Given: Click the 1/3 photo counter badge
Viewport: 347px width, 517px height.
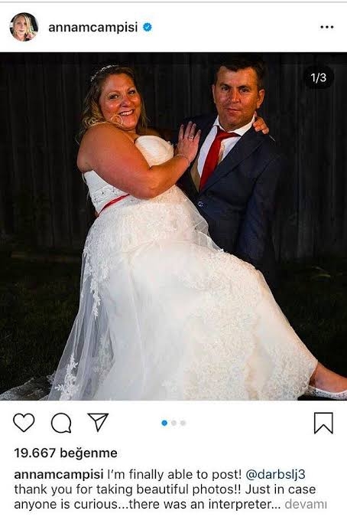Looking at the screenshot, I should tap(319, 77).
